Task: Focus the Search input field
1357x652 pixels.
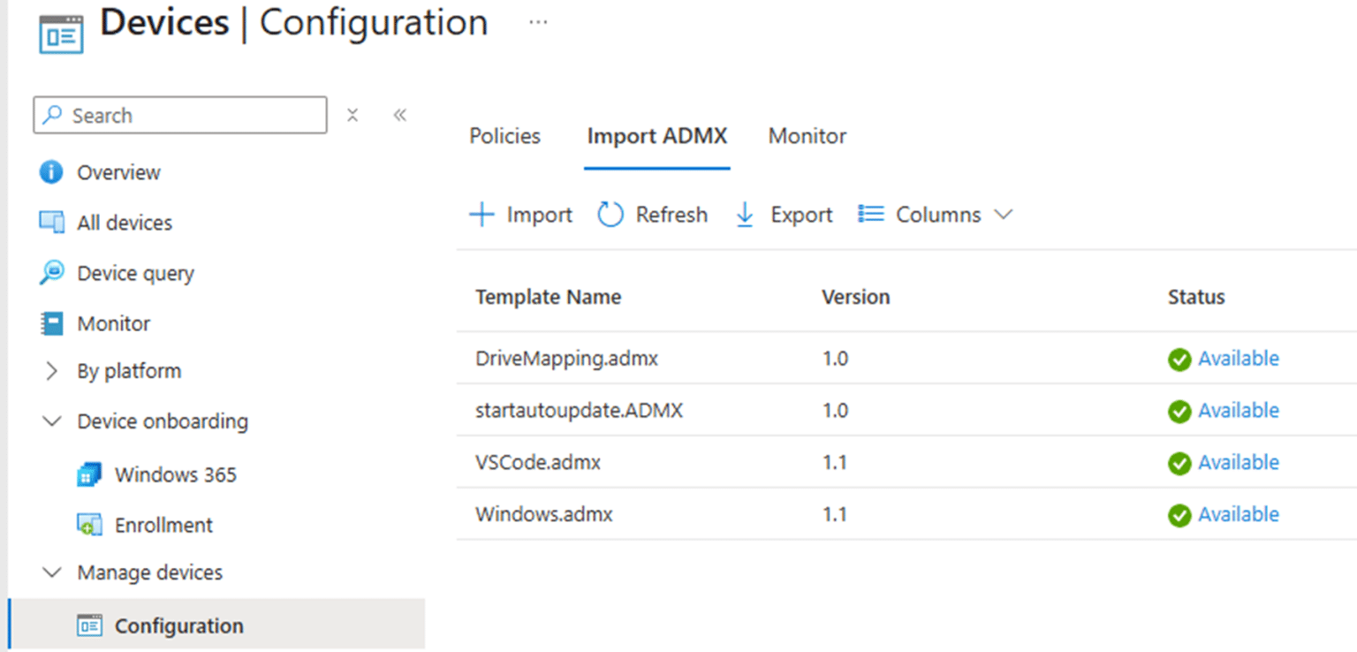Action: point(180,115)
